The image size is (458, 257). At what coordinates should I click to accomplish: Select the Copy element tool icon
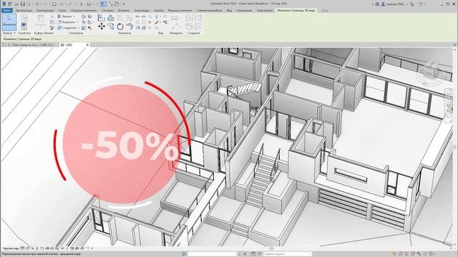tap(111, 27)
